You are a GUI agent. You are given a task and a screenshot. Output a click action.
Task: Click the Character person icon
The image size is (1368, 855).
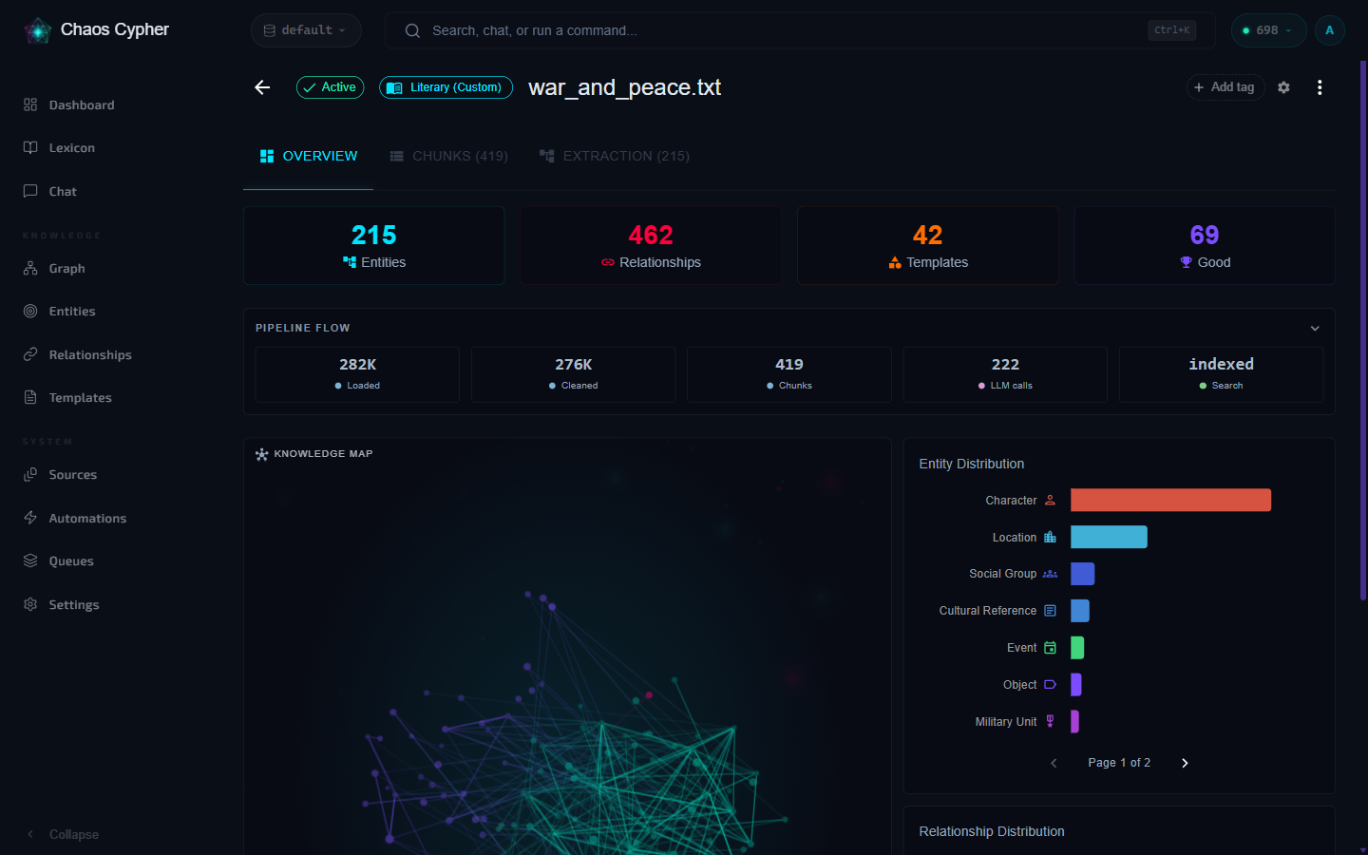click(x=1050, y=500)
